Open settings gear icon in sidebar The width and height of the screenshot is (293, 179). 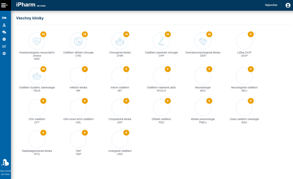pos(4,54)
